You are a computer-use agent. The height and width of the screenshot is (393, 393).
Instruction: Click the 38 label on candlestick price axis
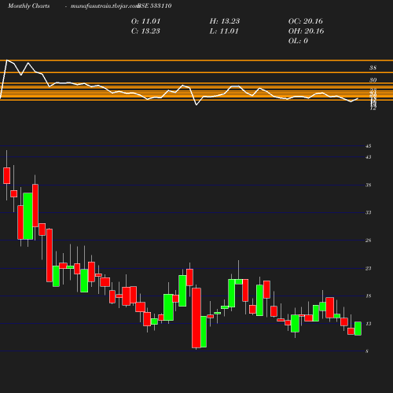pyautogui.click(x=368, y=185)
